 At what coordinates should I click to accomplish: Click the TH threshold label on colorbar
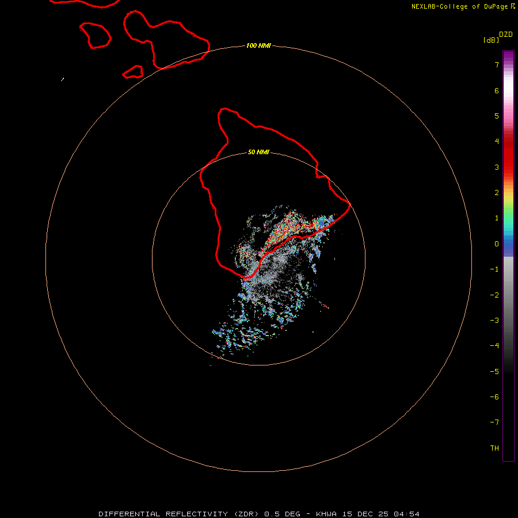[x=494, y=448]
